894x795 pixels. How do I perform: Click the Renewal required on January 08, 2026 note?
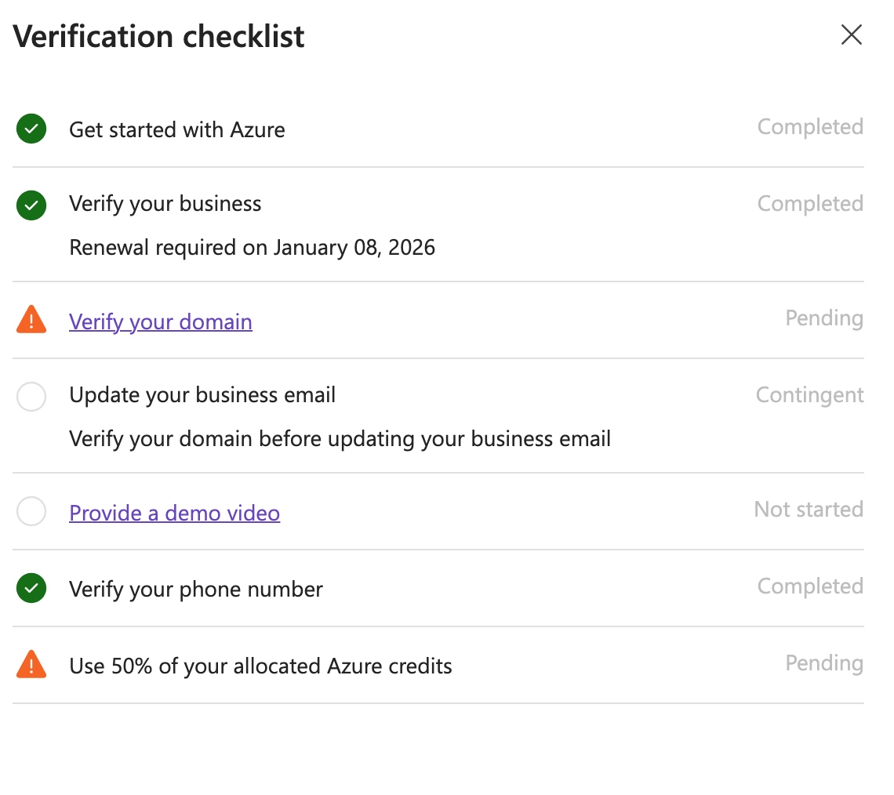(x=252, y=248)
